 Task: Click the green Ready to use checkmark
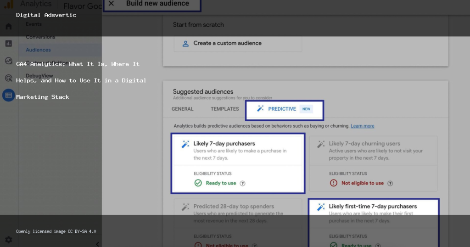click(x=198, y=183)
